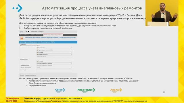
Task: Click the blue Заявка на ремонт/обслуживание header bar
Action: pyautogui.click(x=48, y=42)
